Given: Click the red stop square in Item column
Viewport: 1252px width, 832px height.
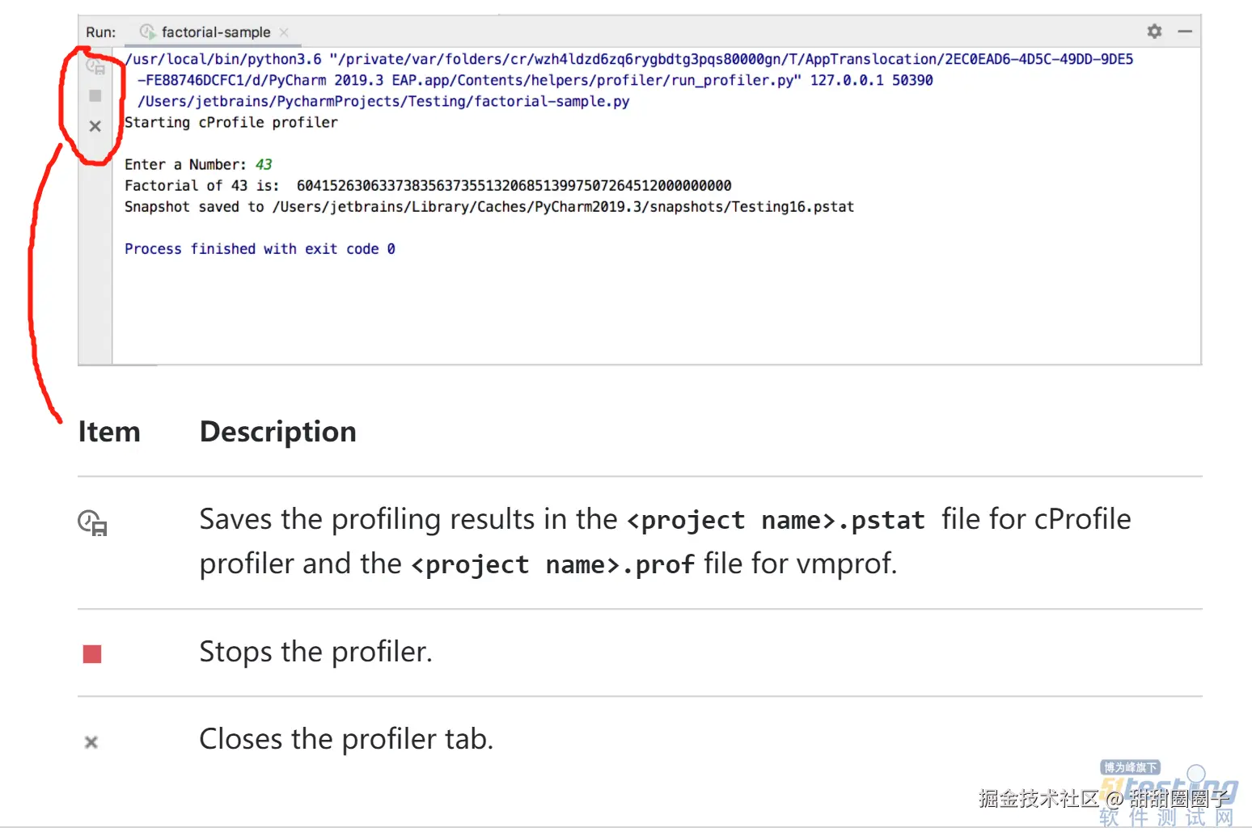Looking at the screenshot, I should [x=92, y=654].
